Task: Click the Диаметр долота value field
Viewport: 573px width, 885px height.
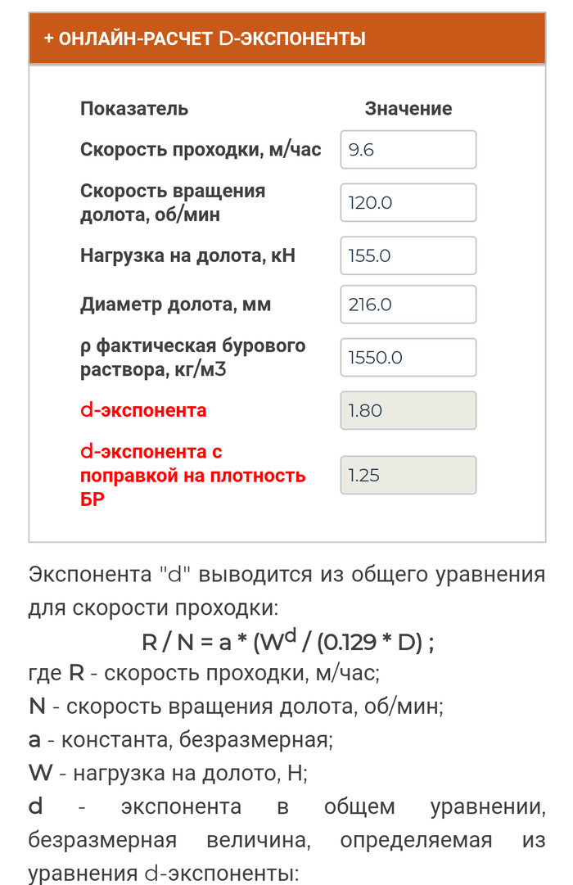Action: point(408,305)
